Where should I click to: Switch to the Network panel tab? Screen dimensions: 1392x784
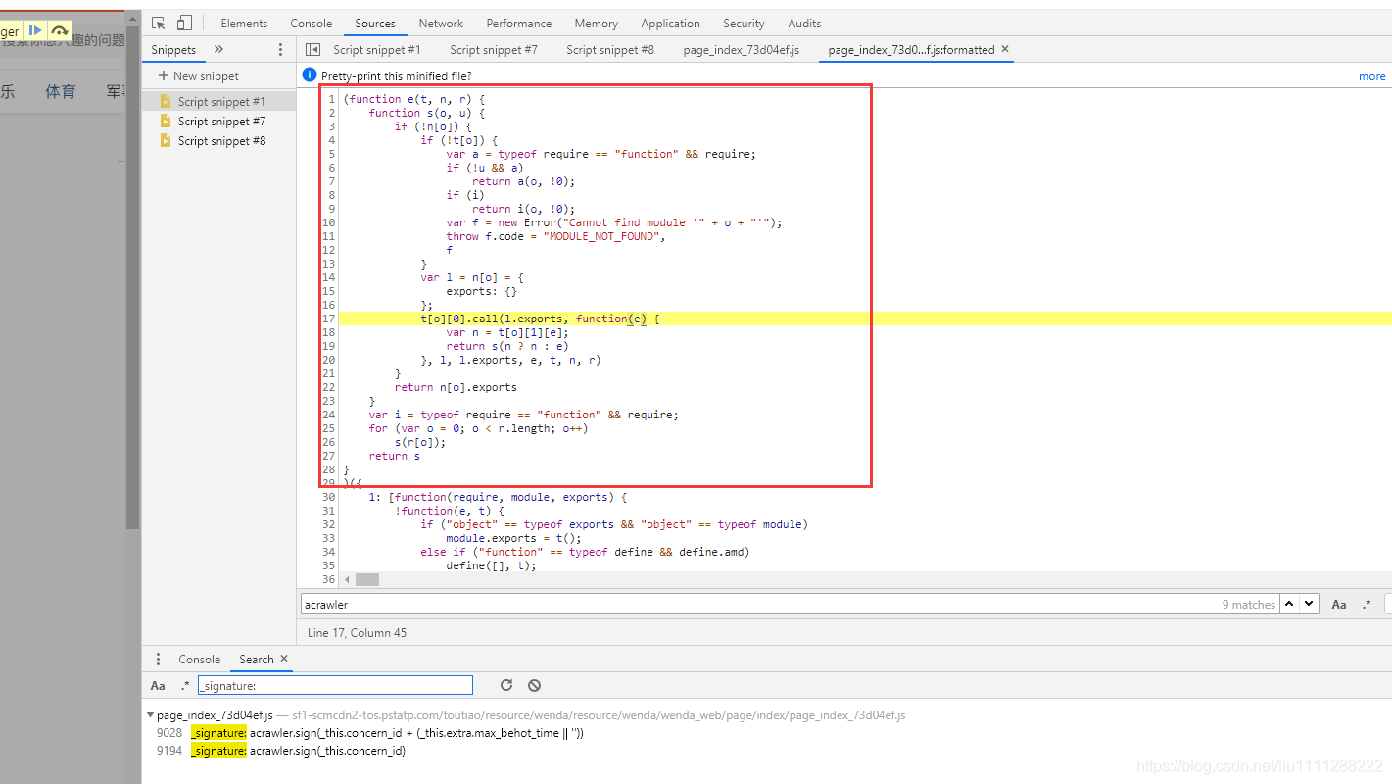pos(441,23)
